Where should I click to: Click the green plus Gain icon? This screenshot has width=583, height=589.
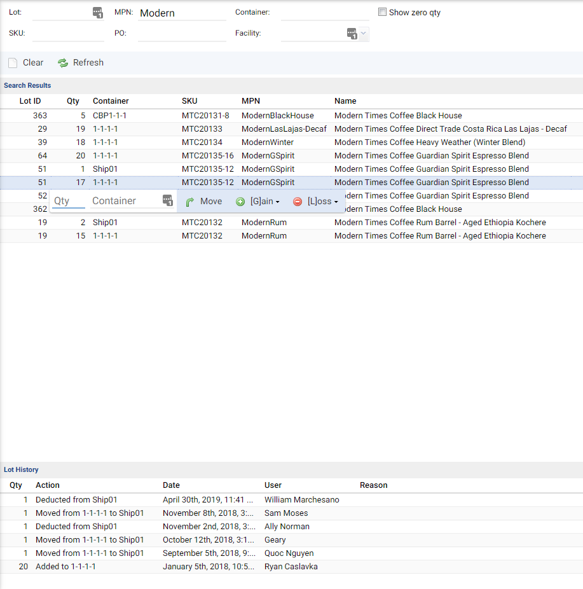240,202
